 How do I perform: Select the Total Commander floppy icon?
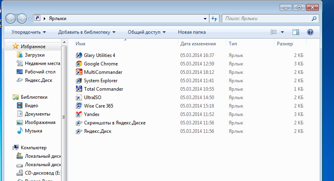click(x=79, y=89)
